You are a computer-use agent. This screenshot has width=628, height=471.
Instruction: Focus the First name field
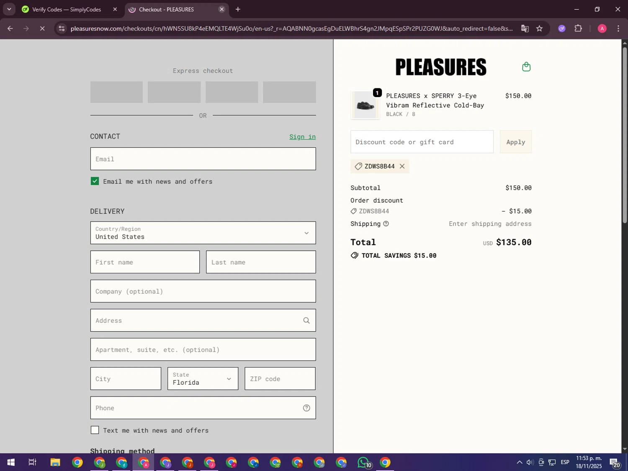click(x=145, y=262)
